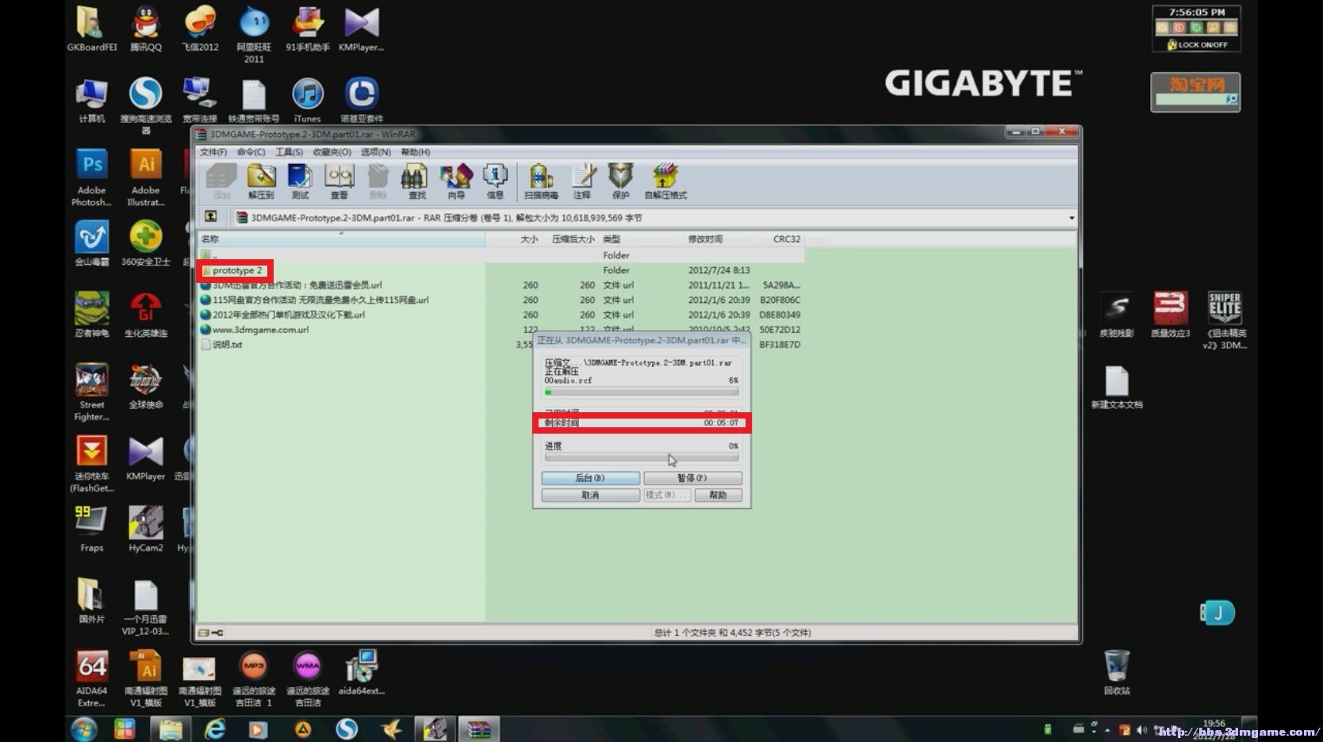This screenshot has width=1323, height=742.
Task: Open the 360安全卫士 desktop icon
Action: (146, 243)
